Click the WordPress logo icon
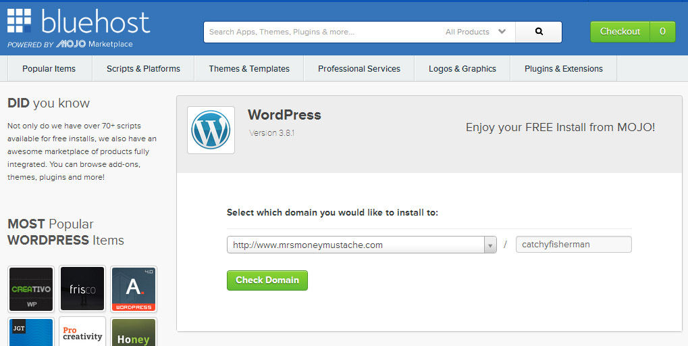688x346 pixels. (x=211, y=130)
